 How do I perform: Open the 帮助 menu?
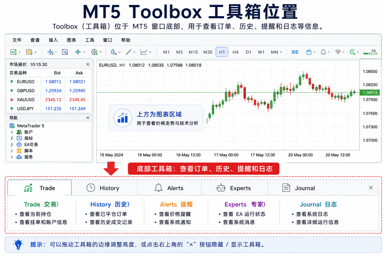[x=126, y=40]
